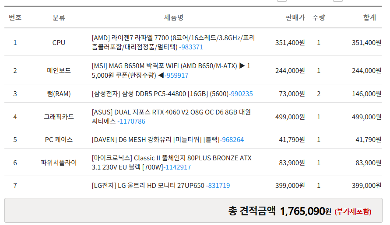
Task: Click the 판매가 column header
Action: point(295,17)
